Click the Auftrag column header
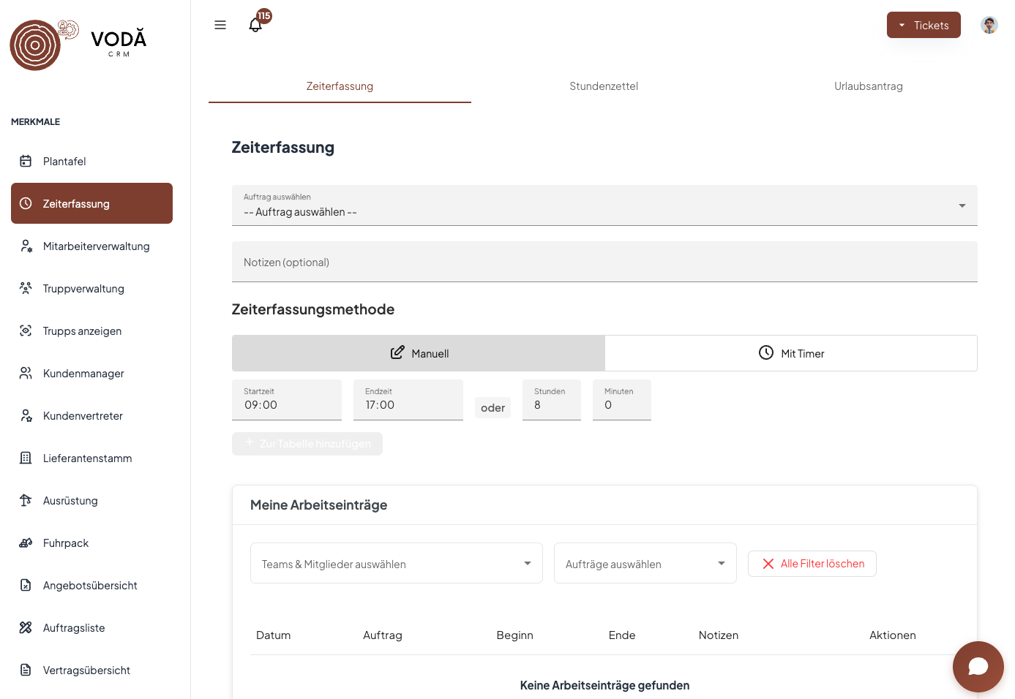 point(383,635)
